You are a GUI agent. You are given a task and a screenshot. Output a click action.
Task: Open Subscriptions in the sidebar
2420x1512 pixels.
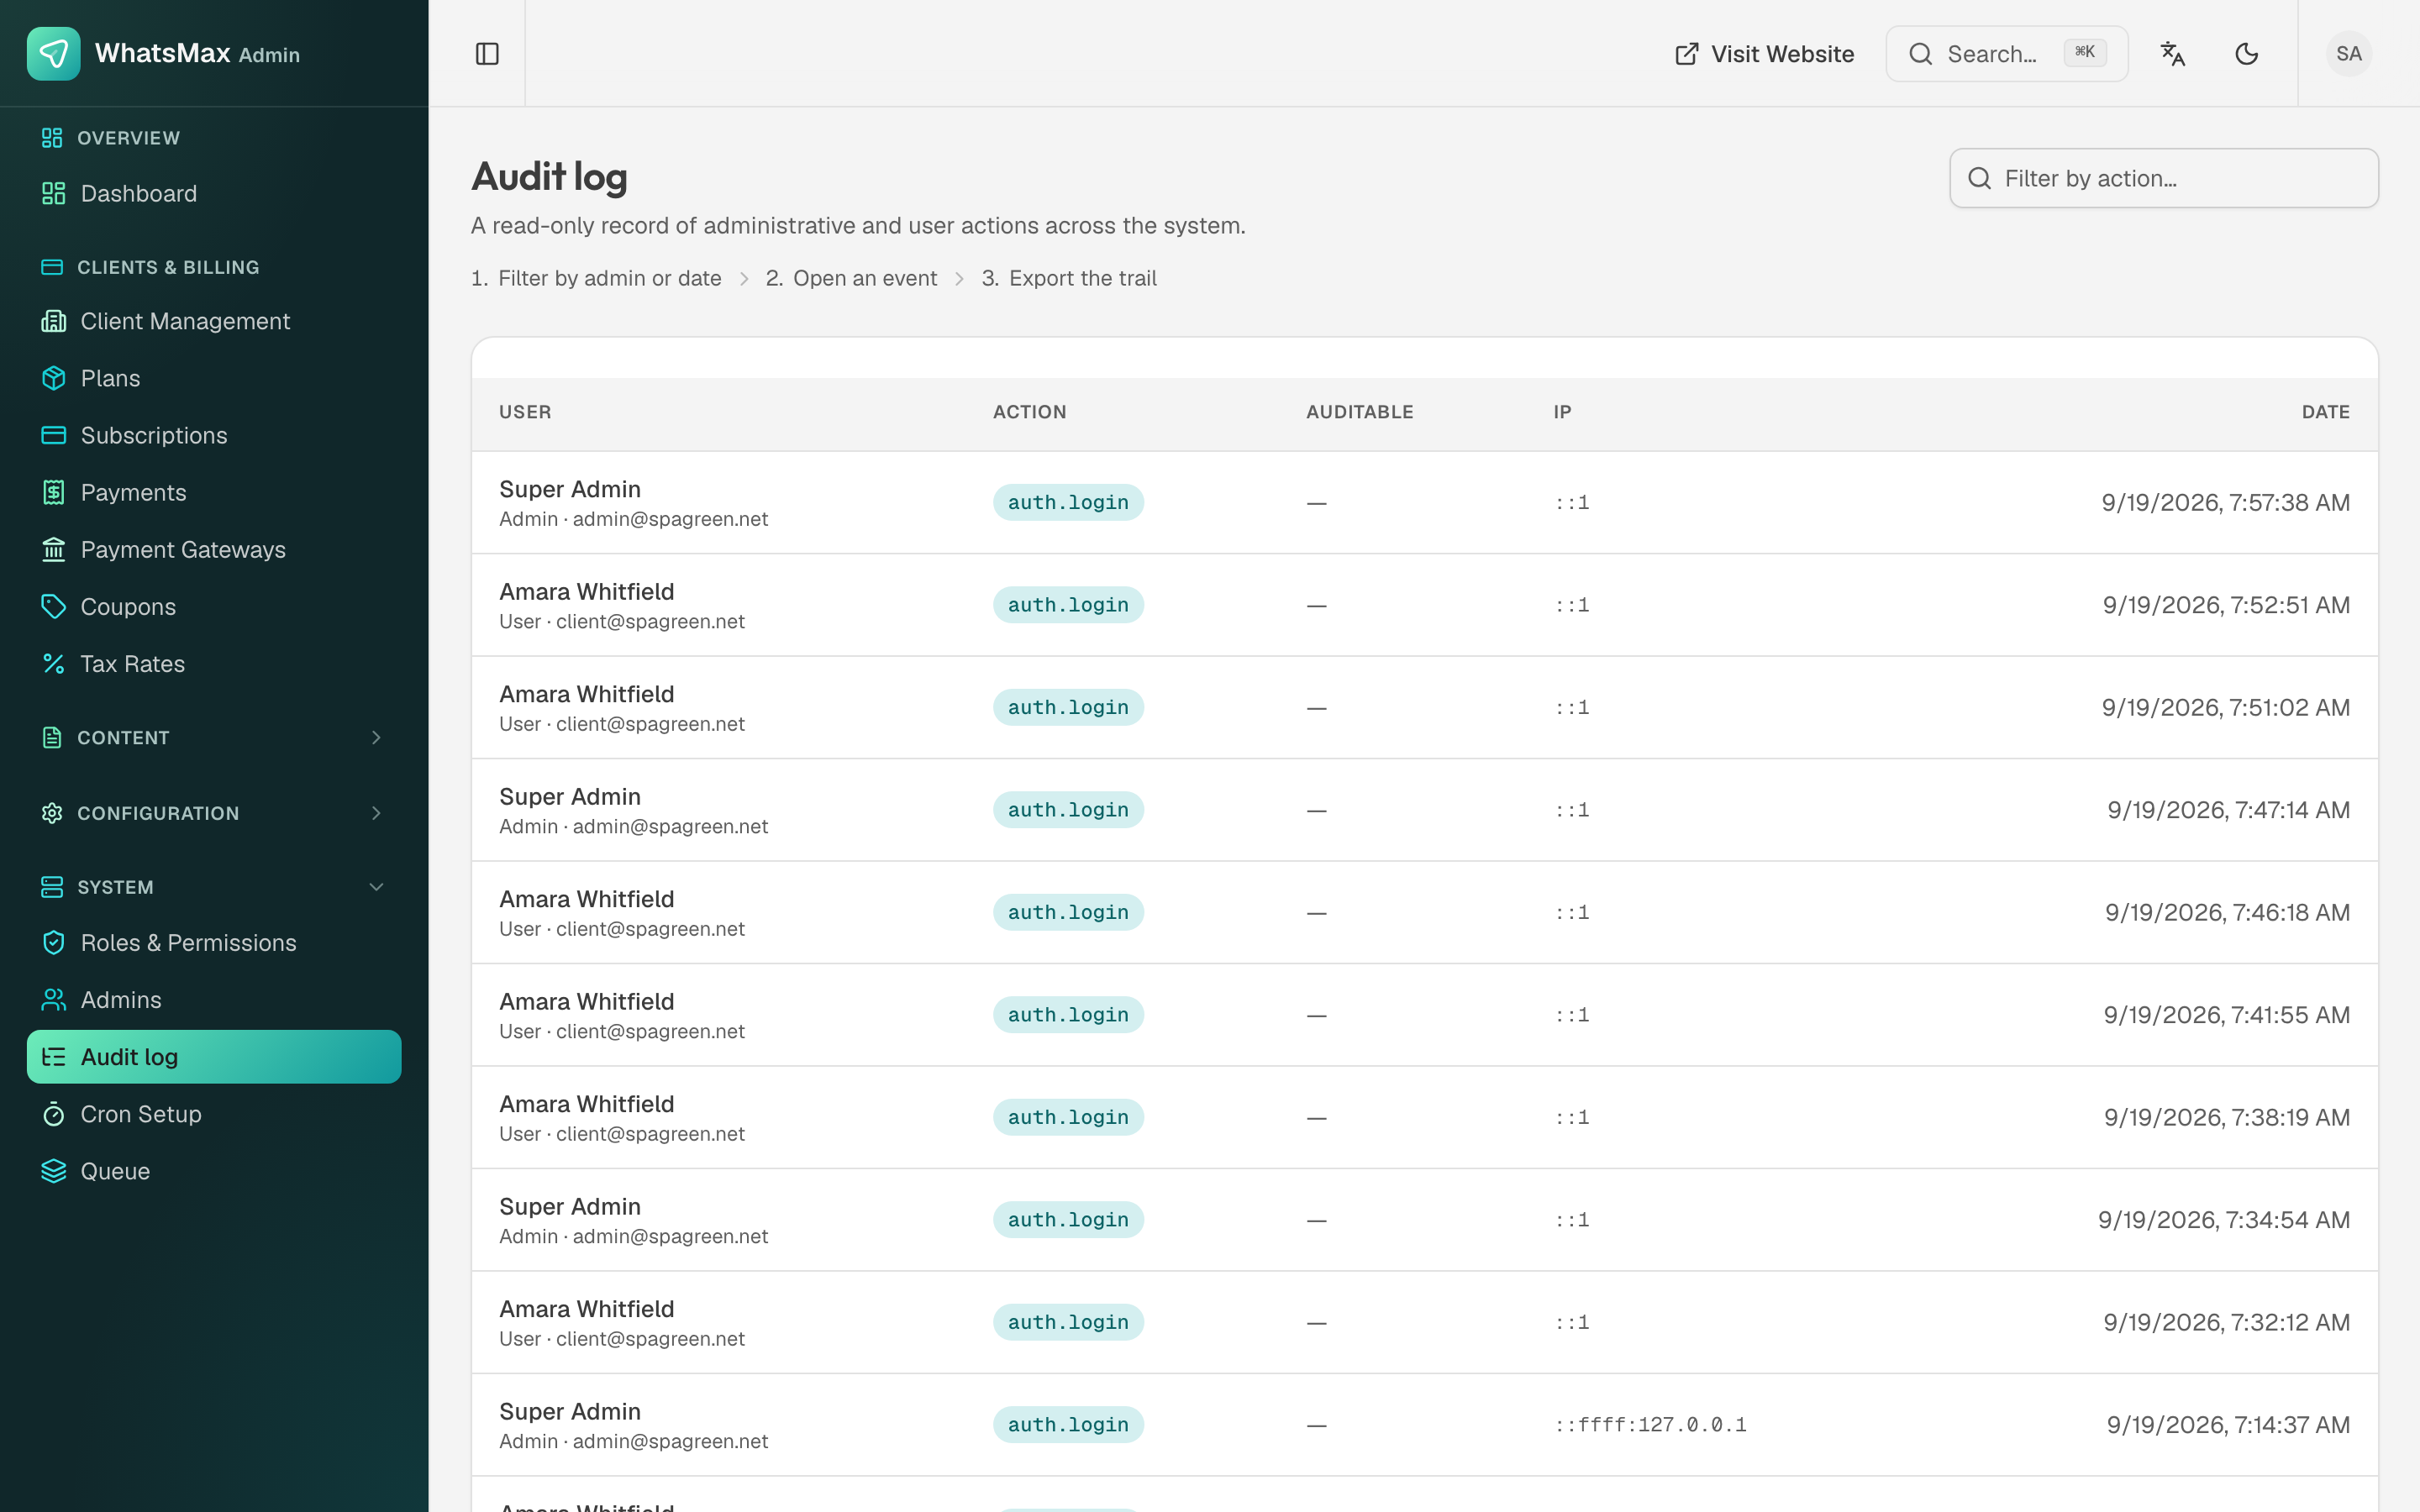pyautogui.click(x=214, y=435)
